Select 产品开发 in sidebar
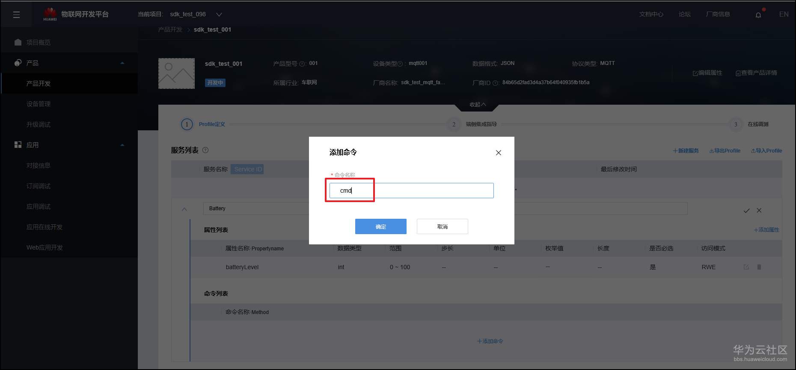796x370 pixels. (x=39, y=83)
